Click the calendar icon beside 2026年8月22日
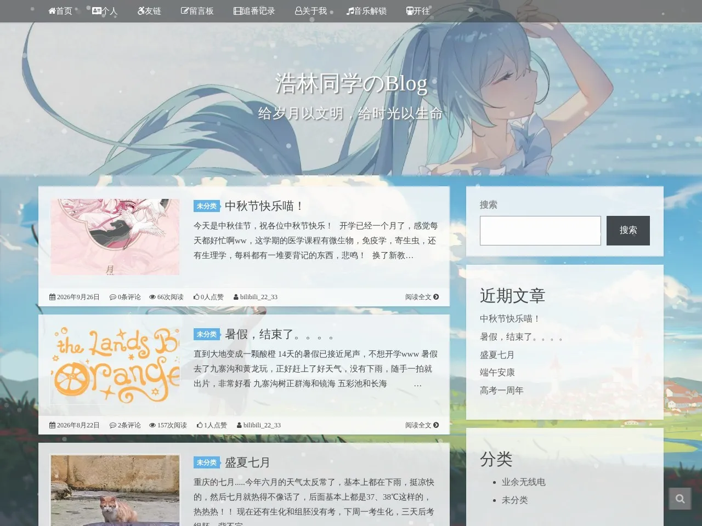 click(52, 425)
